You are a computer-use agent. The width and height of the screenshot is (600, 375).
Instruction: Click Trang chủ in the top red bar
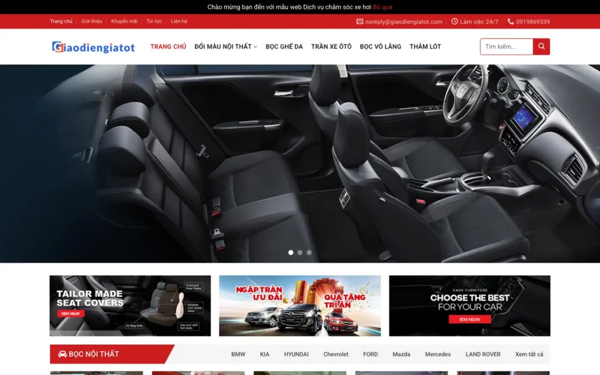61,22
